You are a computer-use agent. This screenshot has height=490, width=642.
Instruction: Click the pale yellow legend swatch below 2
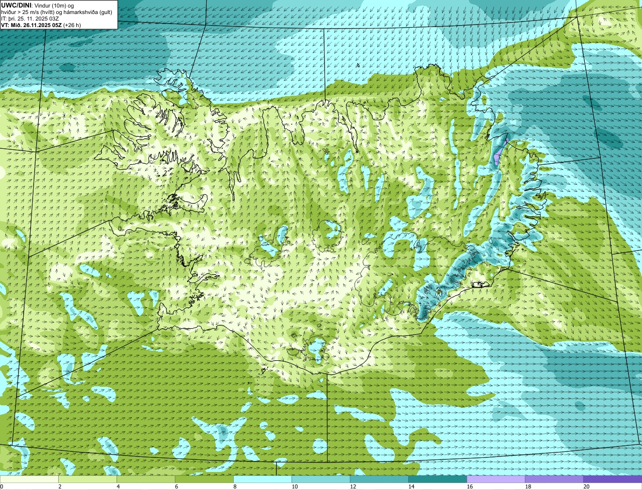[x=29, y=479]
